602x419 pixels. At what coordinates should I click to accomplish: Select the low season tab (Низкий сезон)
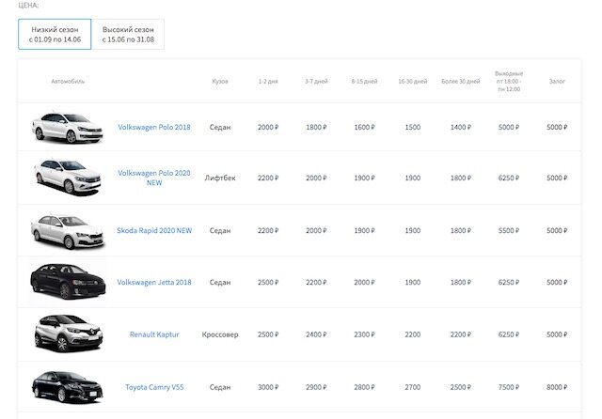tap(55, 35)
